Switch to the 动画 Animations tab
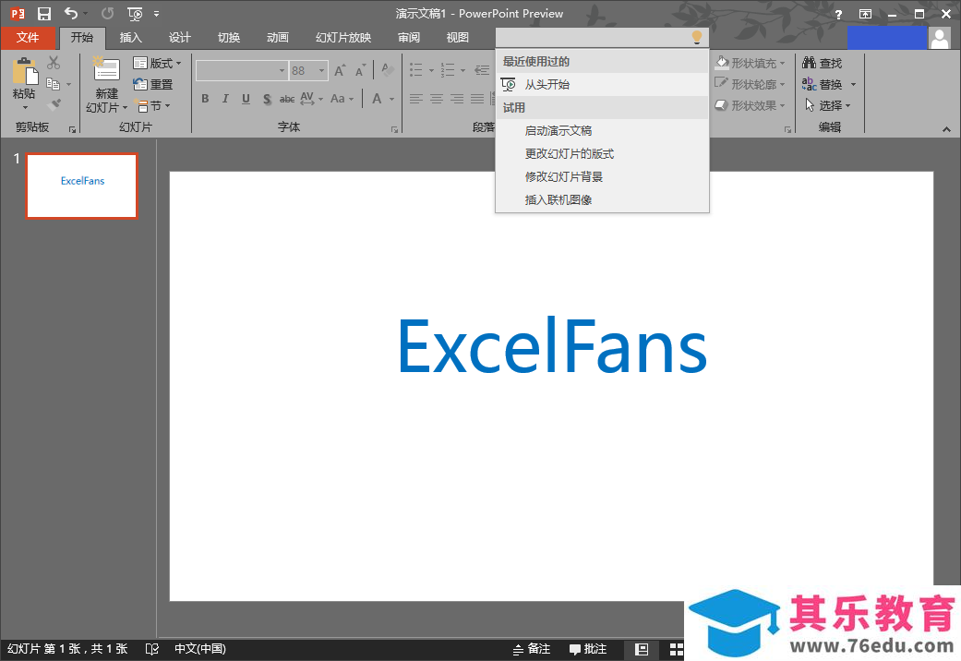961x661 pixels. (x=278, y=38)
